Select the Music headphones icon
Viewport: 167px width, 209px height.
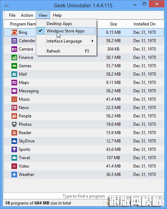(x=14, y=99)
